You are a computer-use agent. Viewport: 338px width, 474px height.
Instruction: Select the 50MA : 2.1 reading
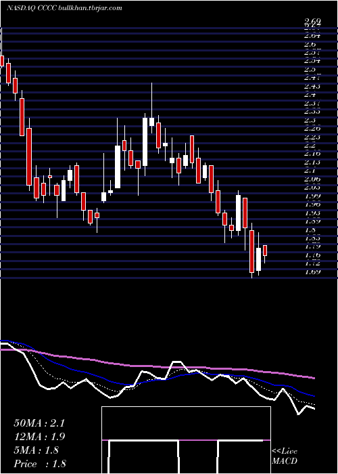39,423
